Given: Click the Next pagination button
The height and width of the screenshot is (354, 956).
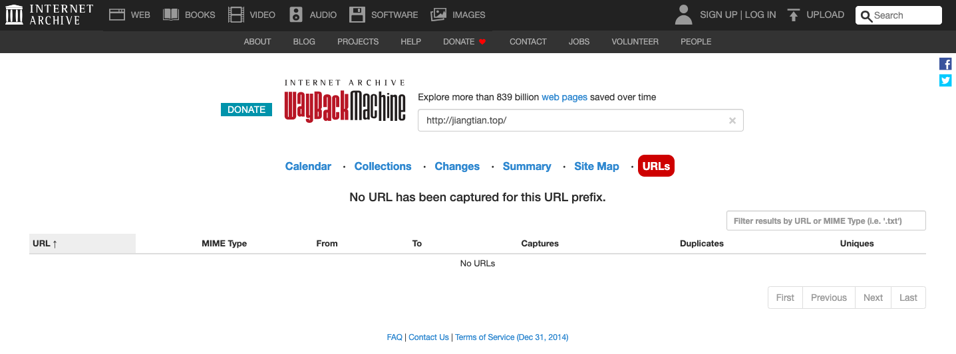Looking at the screenshot, I should 873,298.
